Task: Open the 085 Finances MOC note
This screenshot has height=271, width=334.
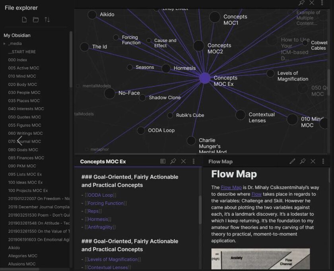Action: [26, 158]
